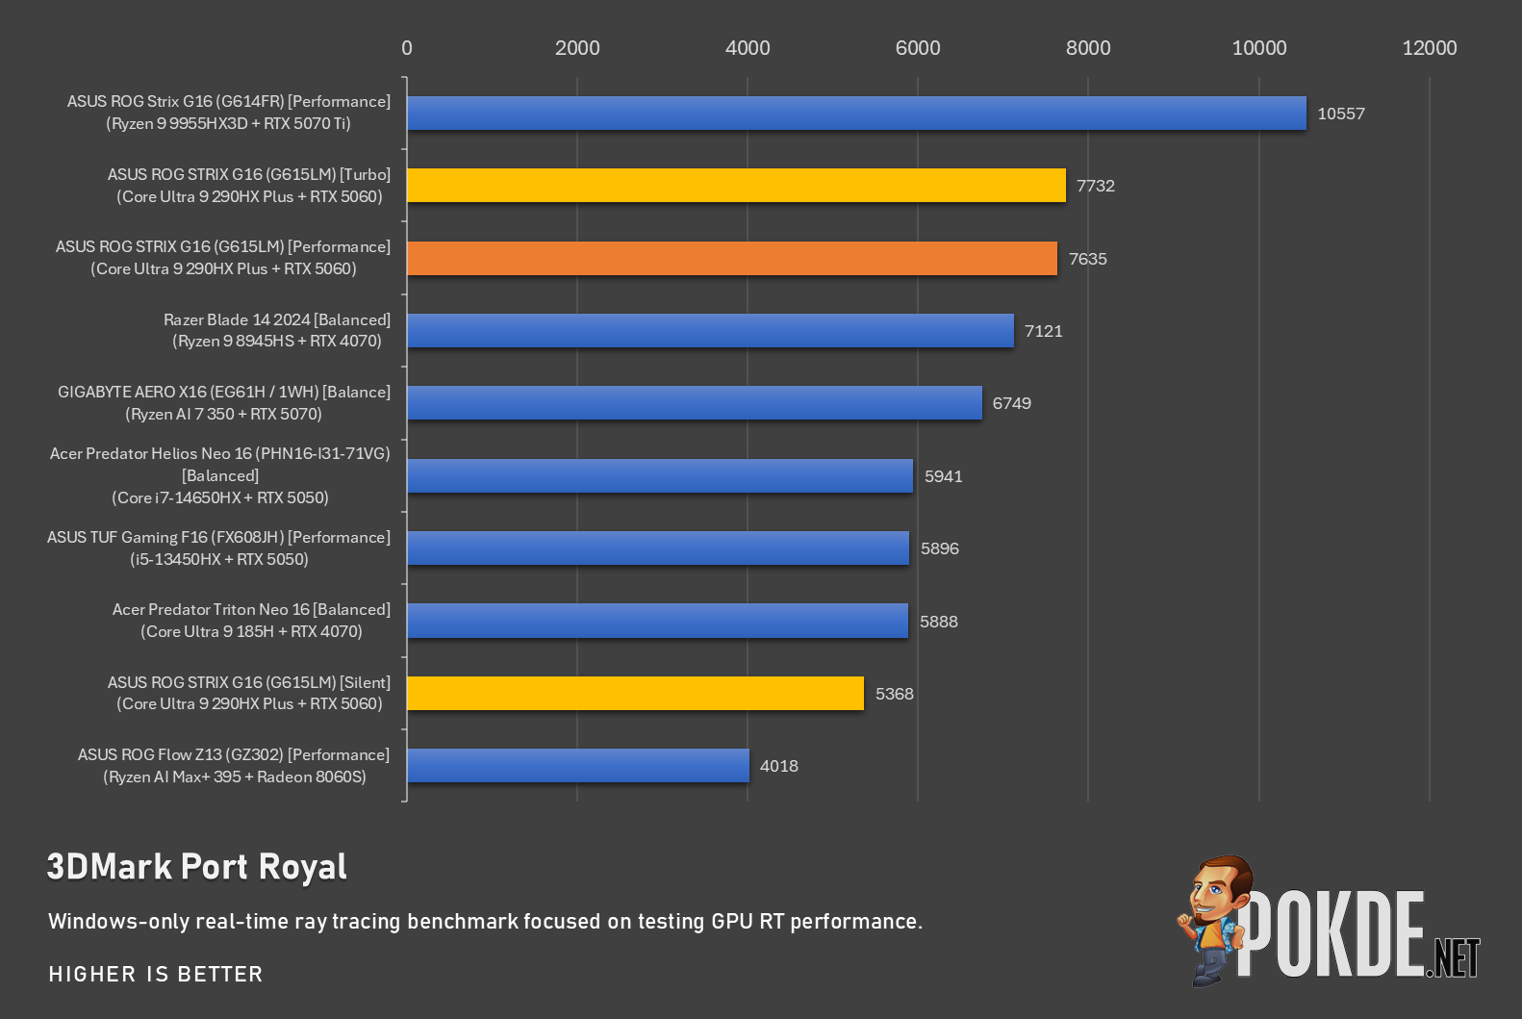Click the 7121 data value

click(x=1044, y=331)
